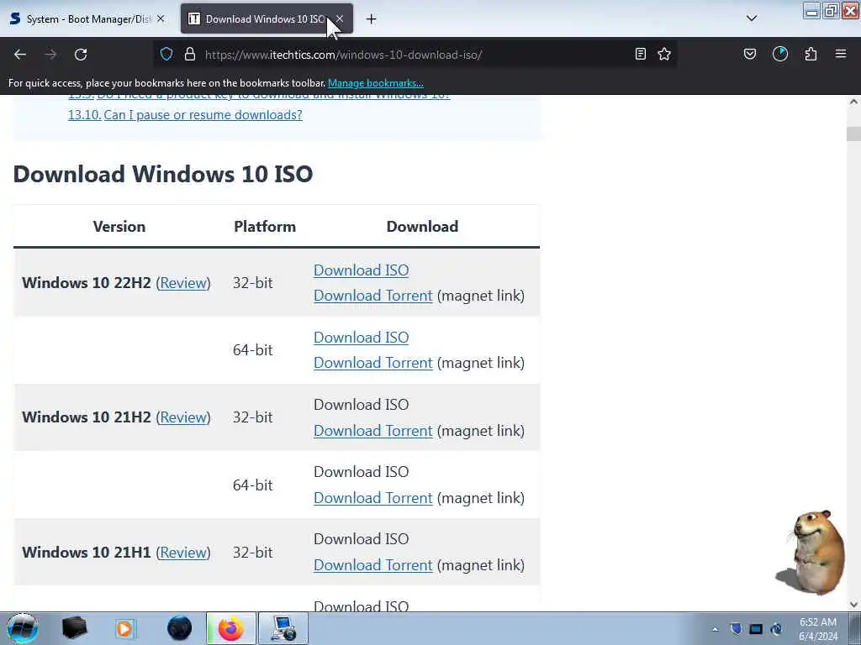Go back to the previous page
The image size is (861, 645).
(20, 55)
